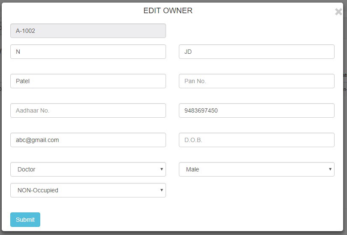347x235 pixels.
Task: Click the Aadhaar No. field
Action: 88,110
